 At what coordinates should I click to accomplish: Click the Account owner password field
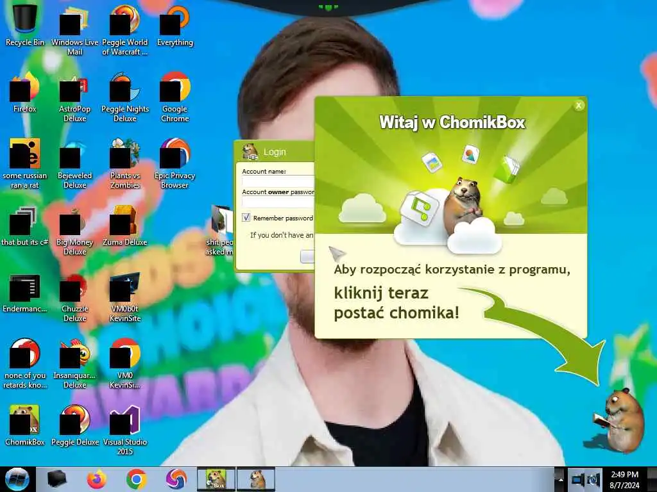(278, 202)
